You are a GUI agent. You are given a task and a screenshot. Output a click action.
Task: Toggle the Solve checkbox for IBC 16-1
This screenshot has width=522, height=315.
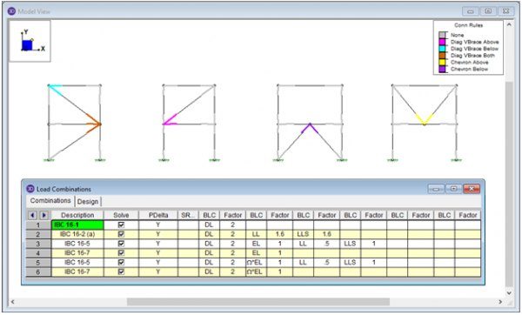pos(121,225)
